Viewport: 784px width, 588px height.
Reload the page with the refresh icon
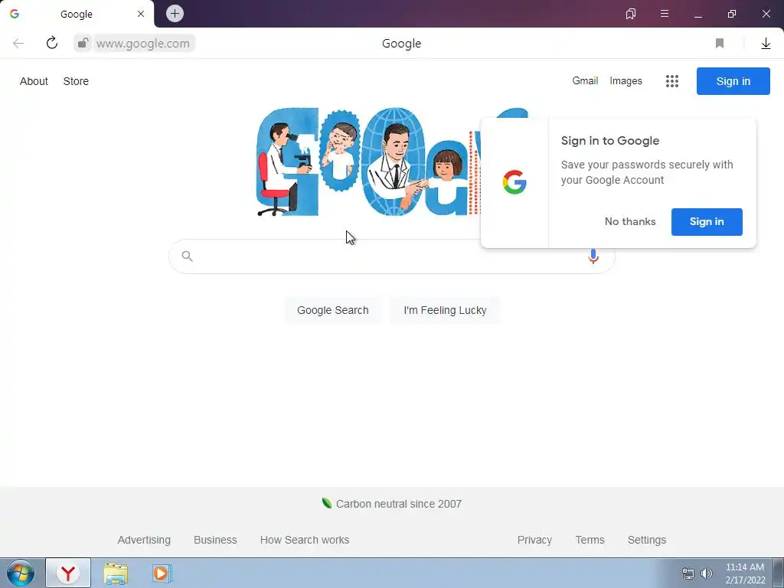click(52, 43)
